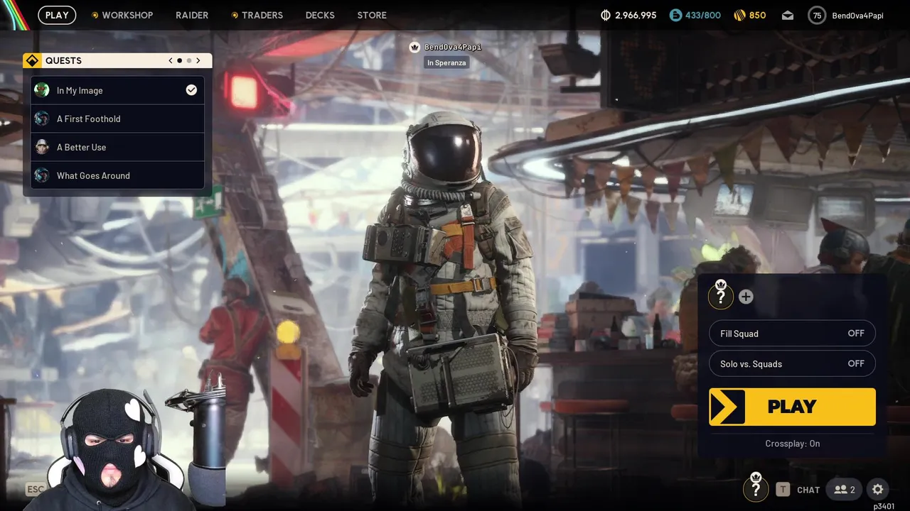Toggle the In My Image quest checkmark
The height and width of the screenshot is (511, 910).
click(191, 90)
